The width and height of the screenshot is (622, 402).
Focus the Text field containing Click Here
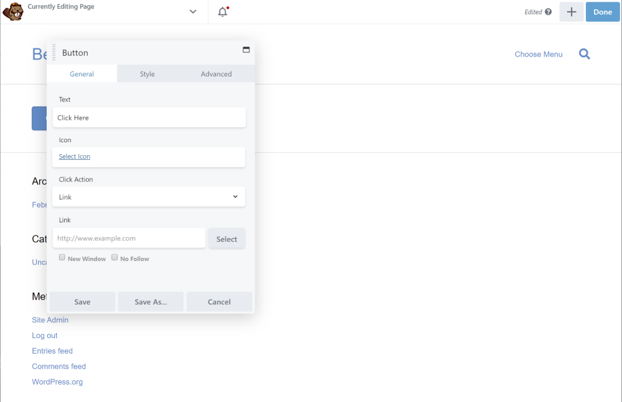coord(149,117)
